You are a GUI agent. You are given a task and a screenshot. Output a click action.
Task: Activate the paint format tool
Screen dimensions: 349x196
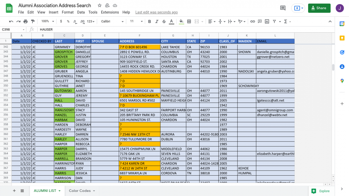(x=33, y=22)
